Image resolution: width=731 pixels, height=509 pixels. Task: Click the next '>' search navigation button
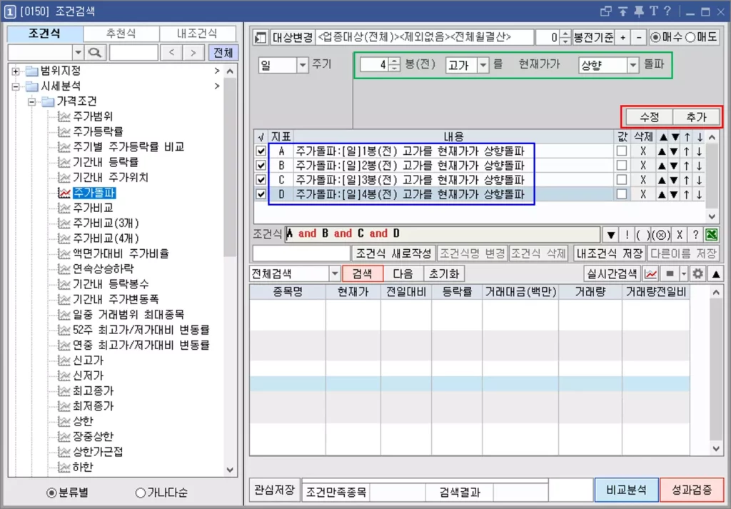[193, 52]
